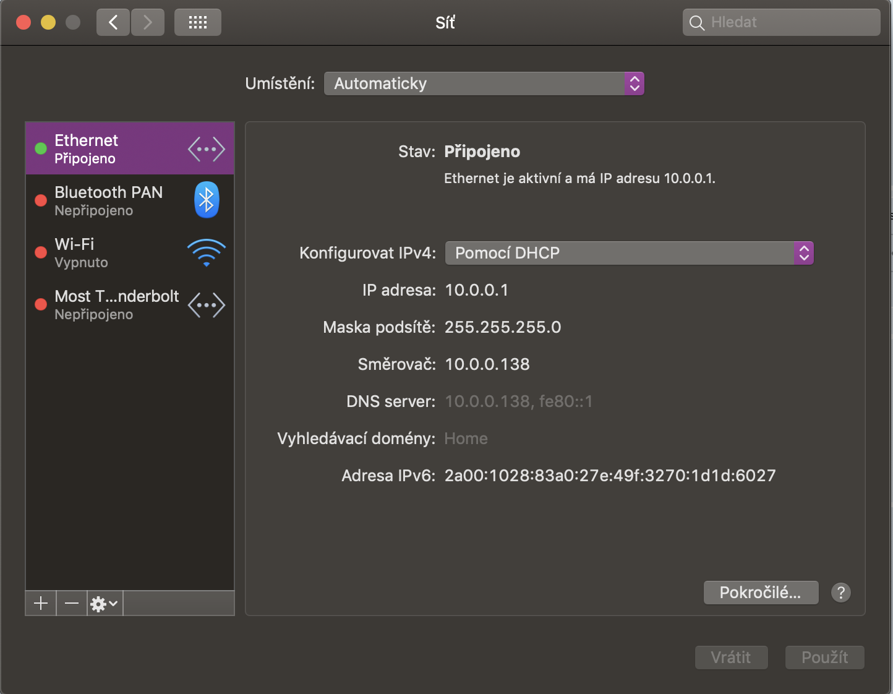The image size is (893, 694).
Task: Click the Ethernet arrows icon in the sidebar
Action: coord(207,149)
